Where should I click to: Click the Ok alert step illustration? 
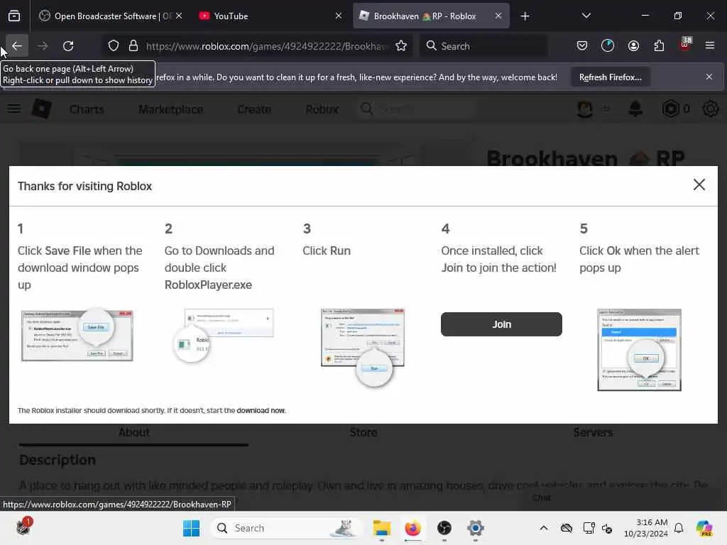point(639,350)
